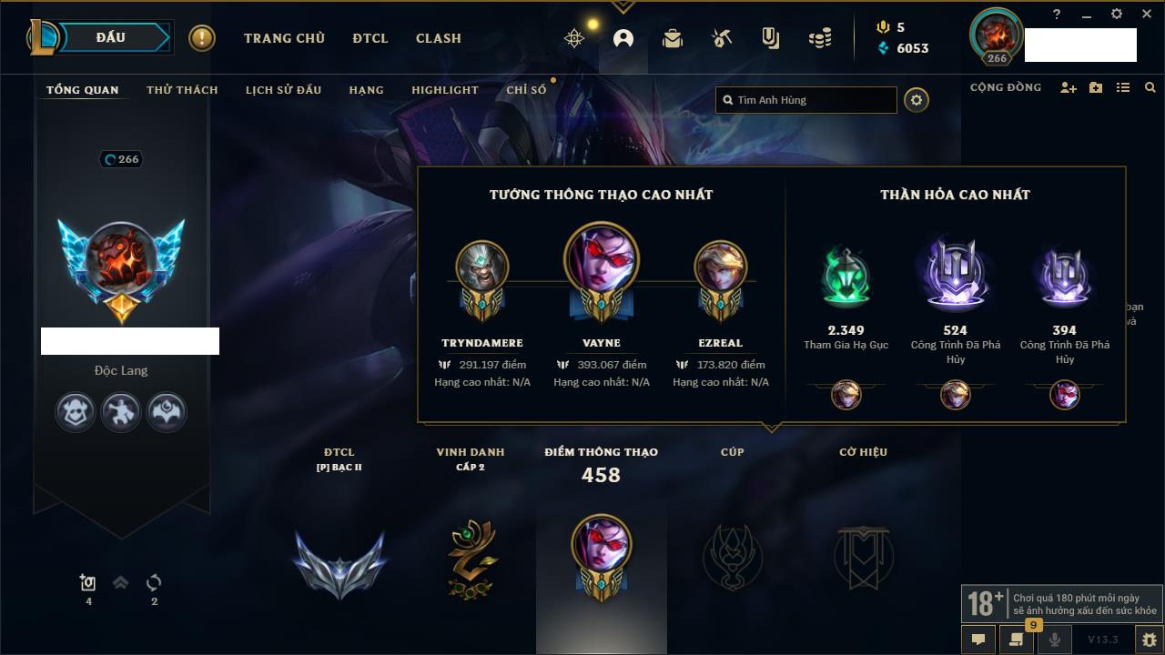Open the HẠNG tab
The image size is (1165, 655).
pos(367,90)
